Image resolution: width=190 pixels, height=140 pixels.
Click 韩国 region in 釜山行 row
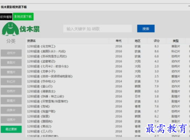tap(138, 86)
